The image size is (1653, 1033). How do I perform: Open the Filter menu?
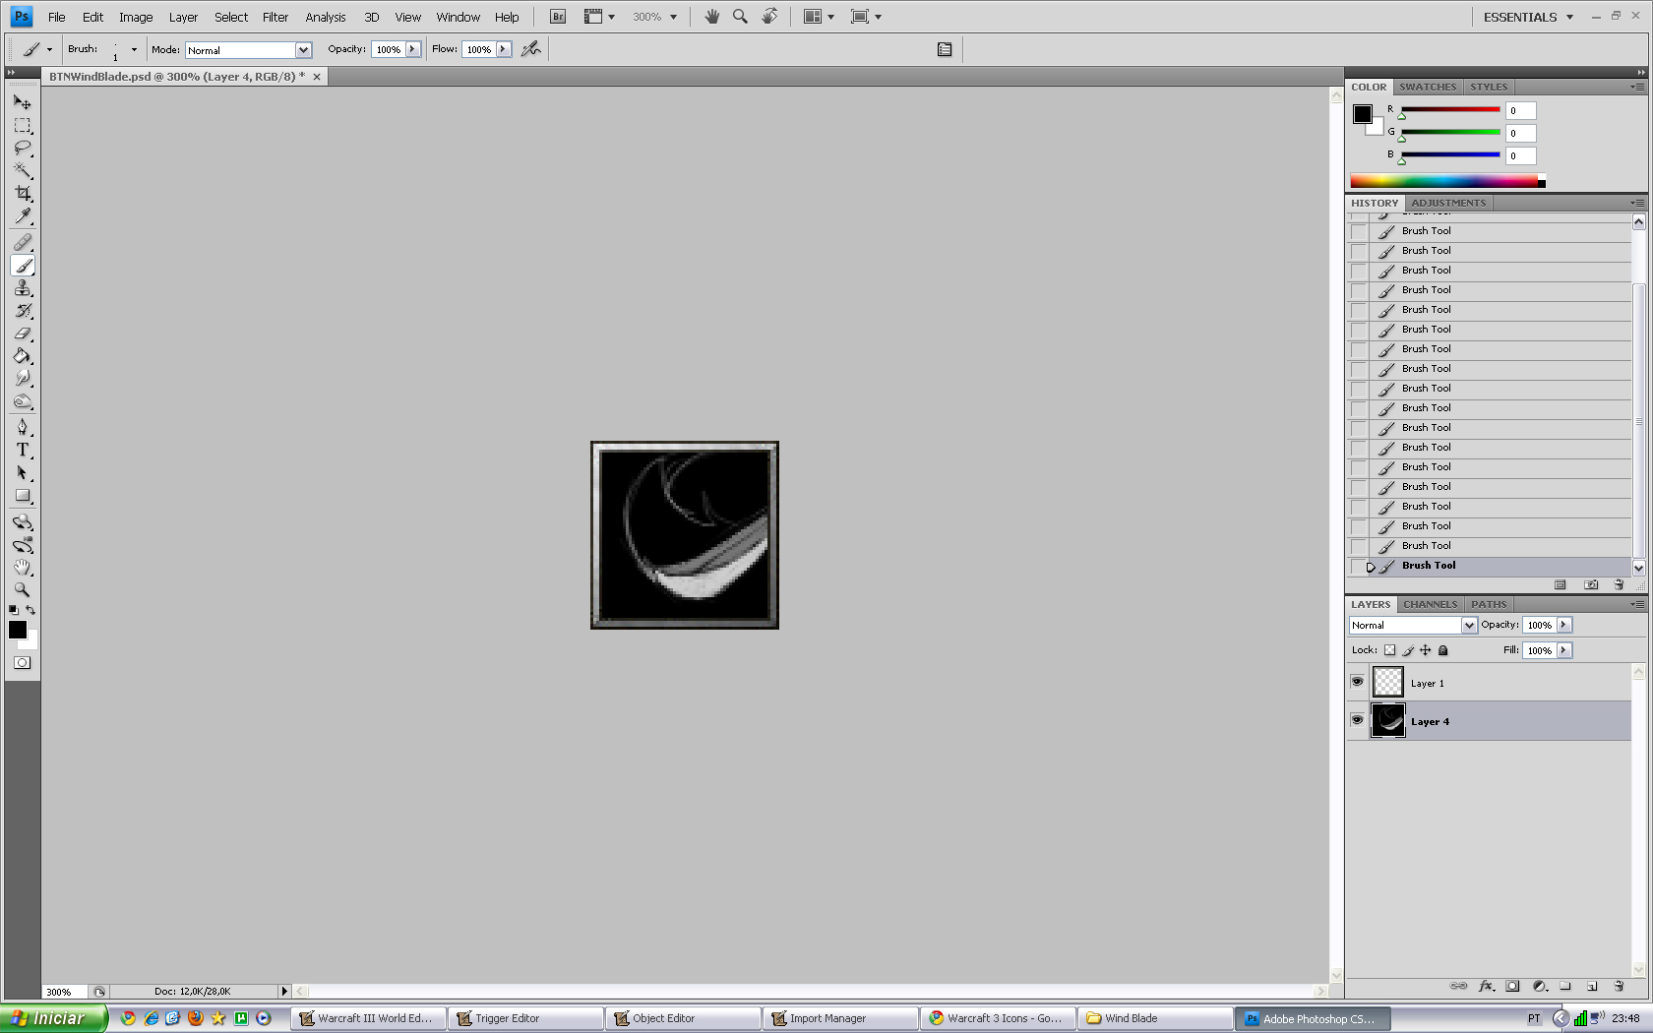[x=275, y=17]
